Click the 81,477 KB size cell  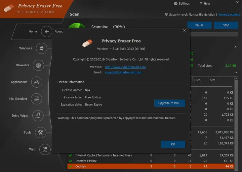227,138
